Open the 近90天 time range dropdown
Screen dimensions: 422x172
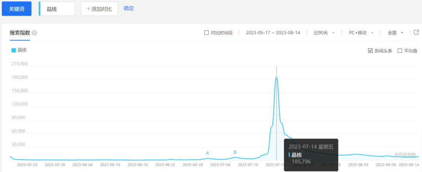coord(324,33)
